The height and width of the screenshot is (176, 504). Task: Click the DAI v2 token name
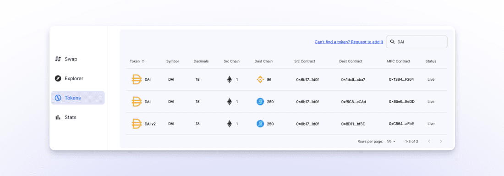pyautogui.click(x=150, y=124)
